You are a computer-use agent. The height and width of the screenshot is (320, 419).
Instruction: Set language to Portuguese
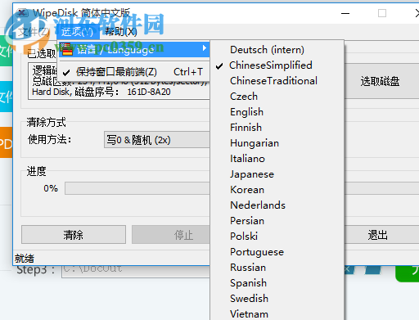click(277, 252)
